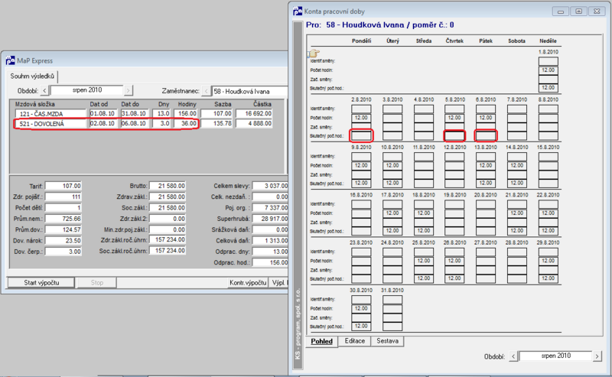Click the Superhrubá field 28 917.00
612x377 pixels.
[271, 219]
